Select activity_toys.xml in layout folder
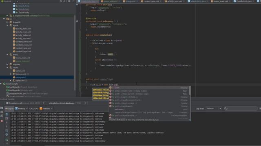The width and height of the screenshot is (261, 146). 23,38
